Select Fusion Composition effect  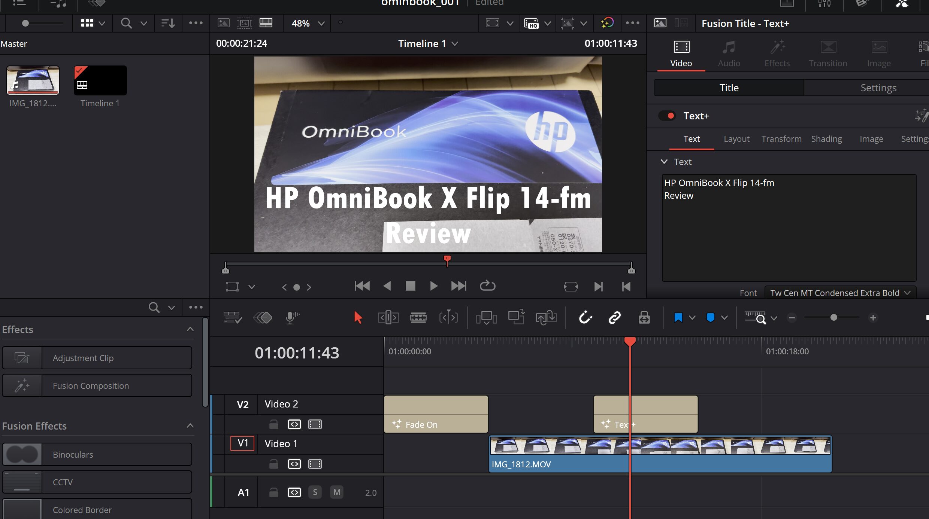[x=97, y=386]
